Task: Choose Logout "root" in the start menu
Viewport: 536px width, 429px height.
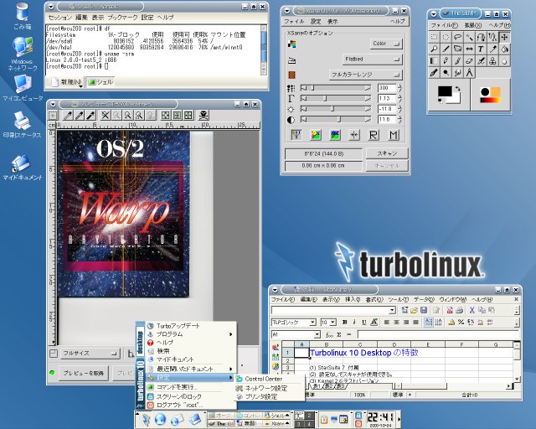Action: pyautogui.click(x=191, y=405)
